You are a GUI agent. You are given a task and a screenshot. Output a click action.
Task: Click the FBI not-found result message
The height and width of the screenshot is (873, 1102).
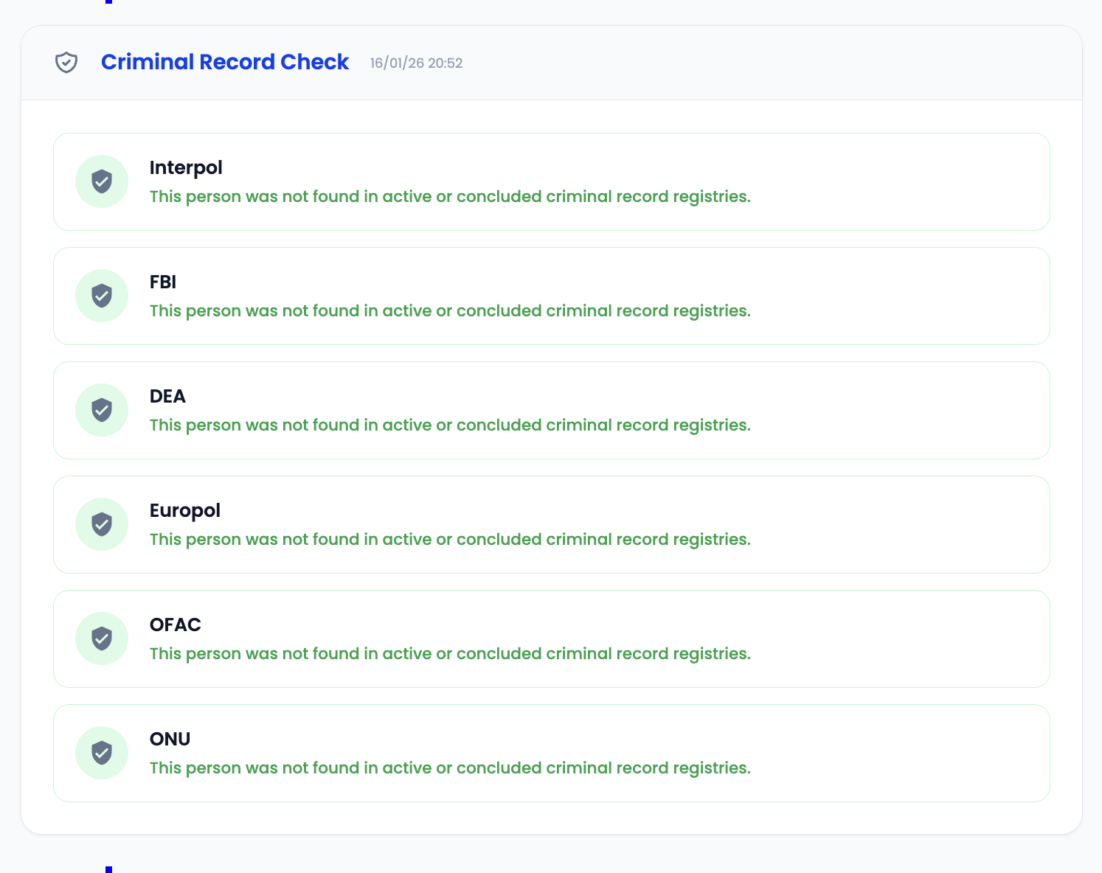450,311
